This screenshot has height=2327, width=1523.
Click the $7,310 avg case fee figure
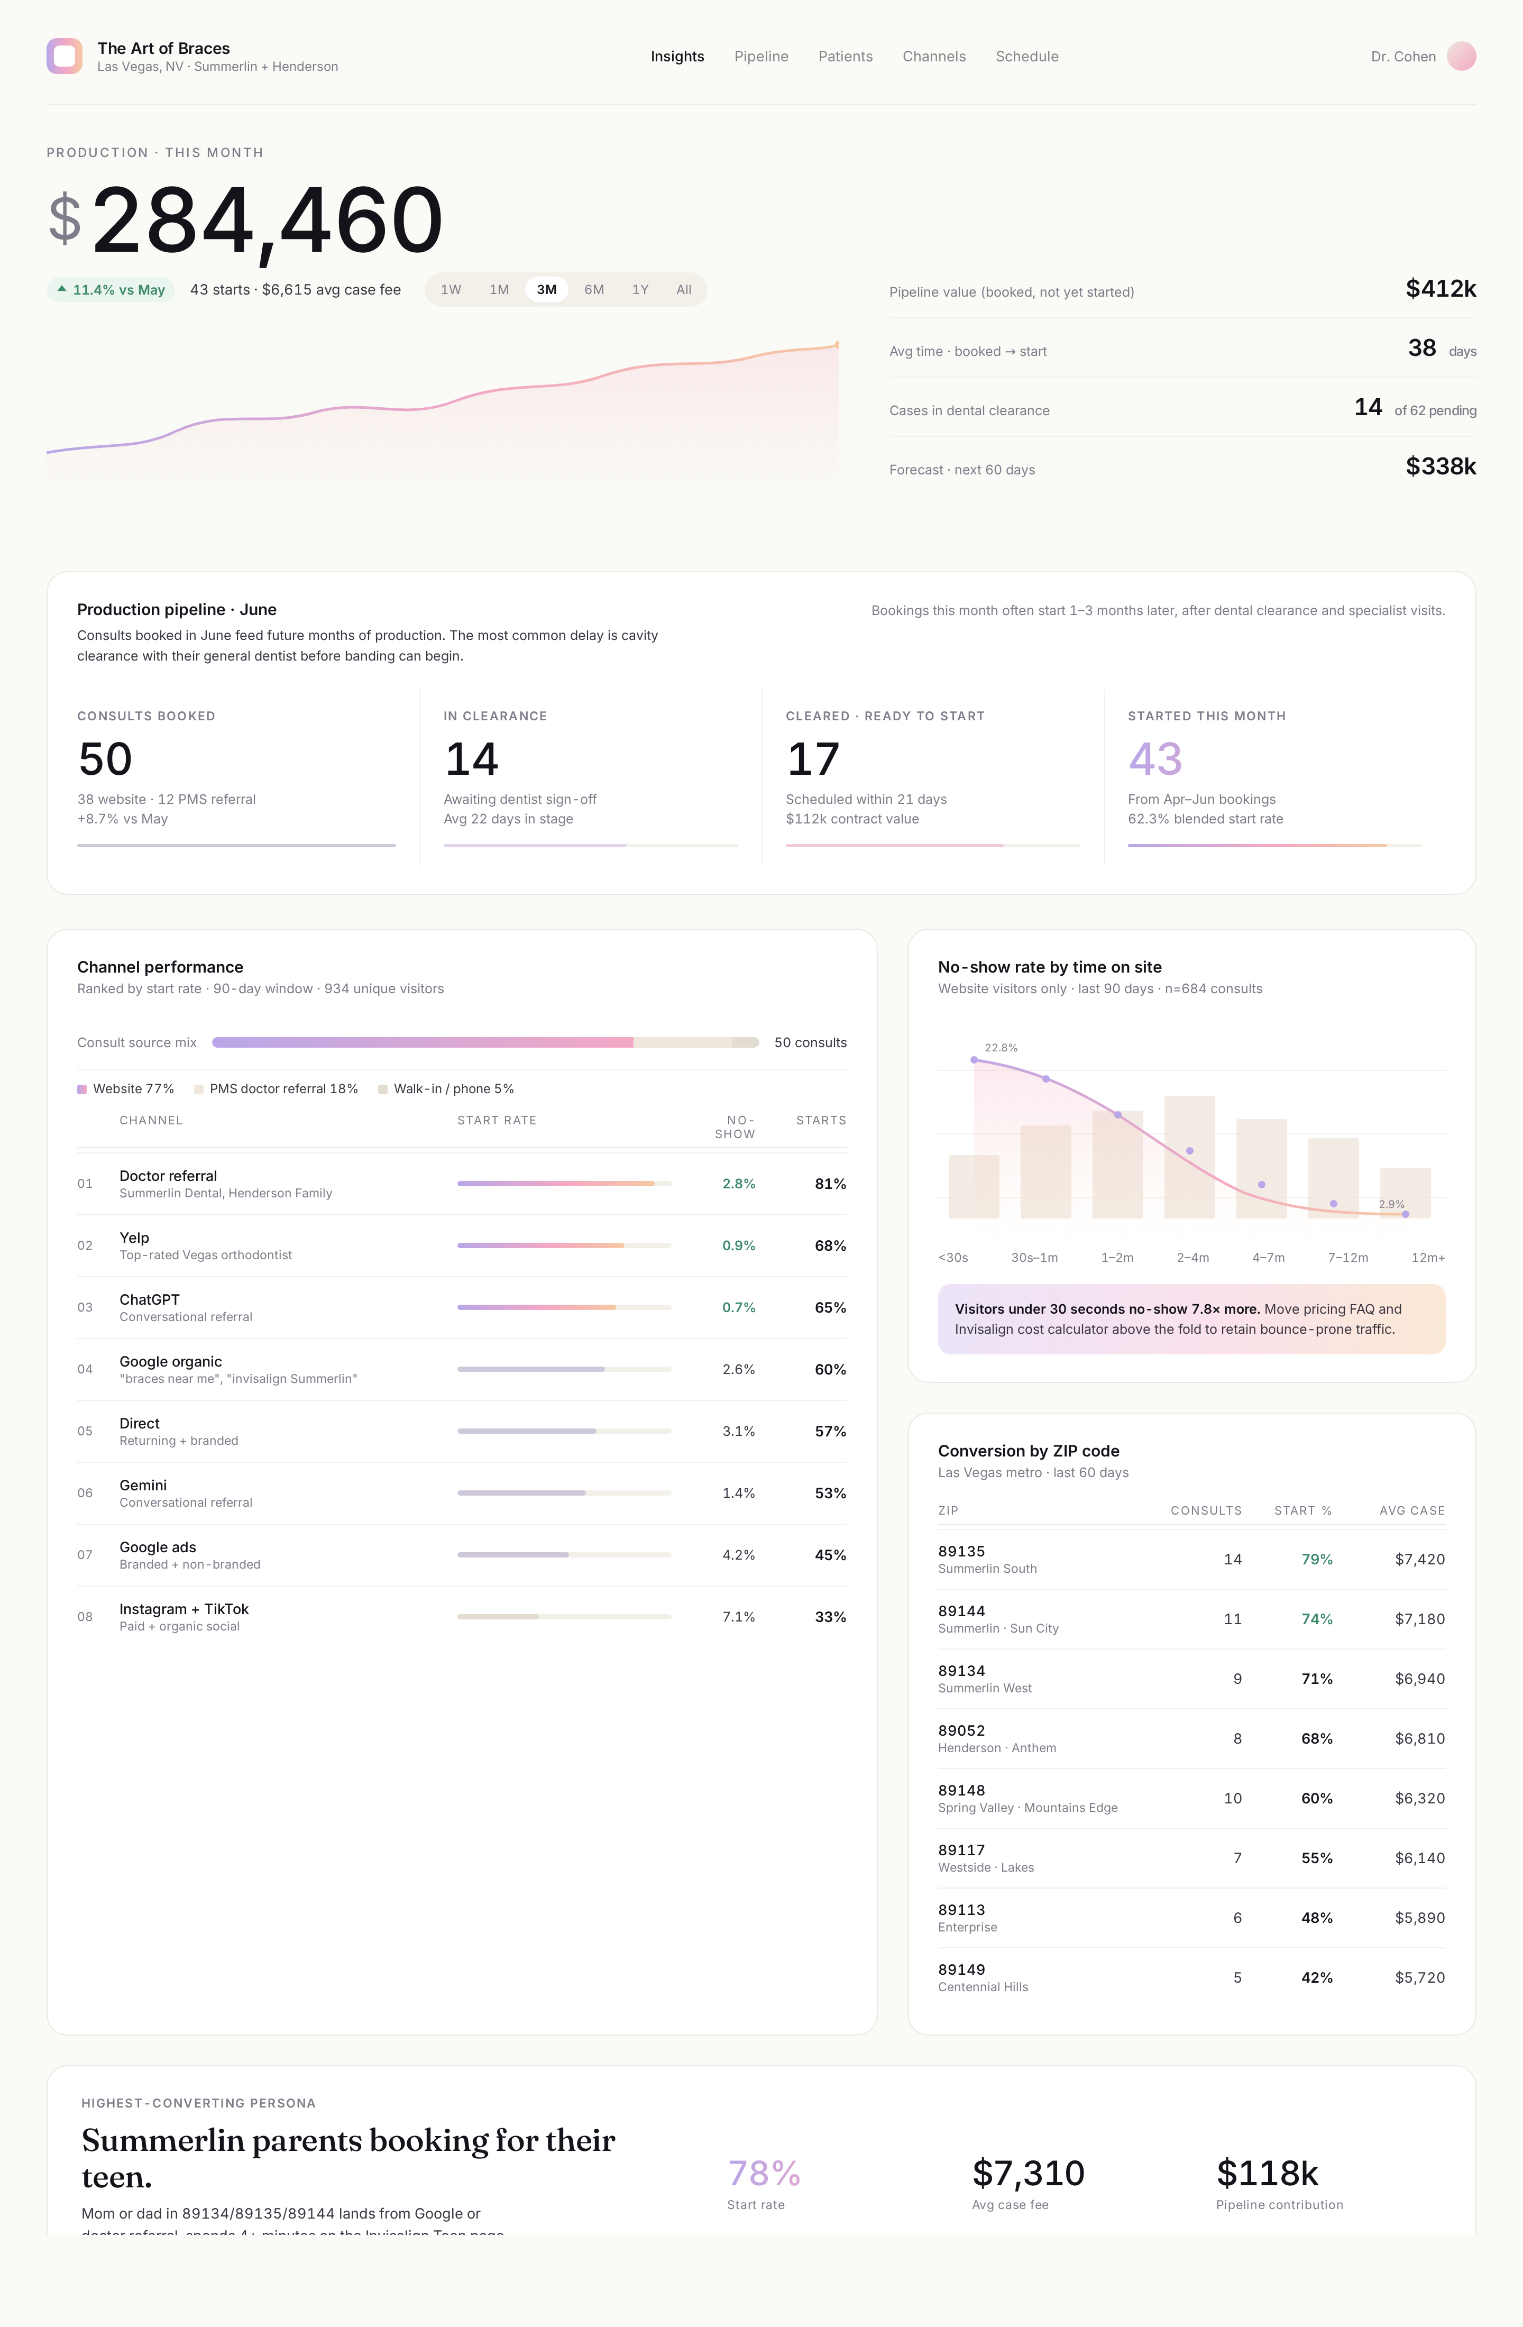[x=1029, y=2173]
